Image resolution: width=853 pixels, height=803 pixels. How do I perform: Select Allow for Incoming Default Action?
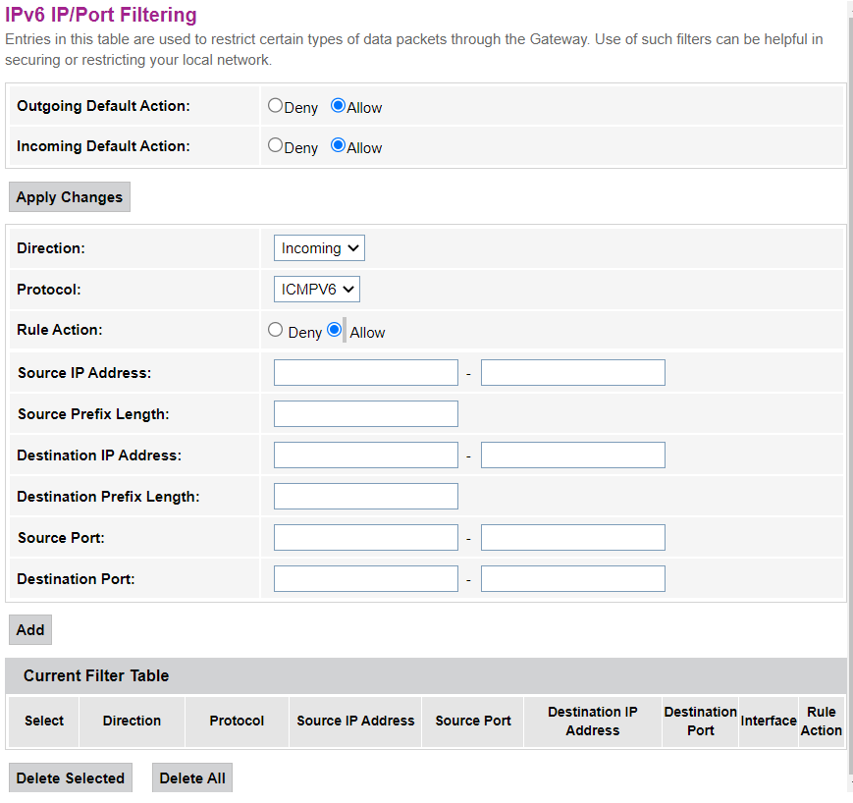pyautogui.click(x=338, y=146)
